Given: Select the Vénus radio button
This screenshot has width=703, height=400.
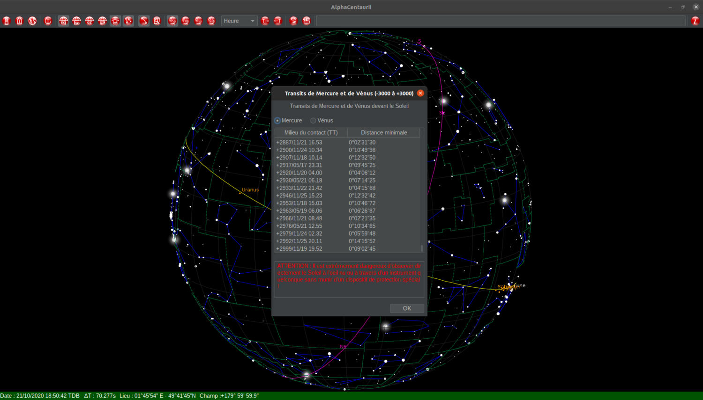Looking at the screenshot, I should pos(313,120).
